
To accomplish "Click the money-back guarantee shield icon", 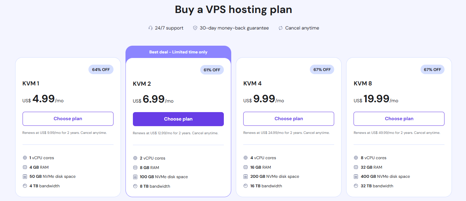I will (195, 28).
